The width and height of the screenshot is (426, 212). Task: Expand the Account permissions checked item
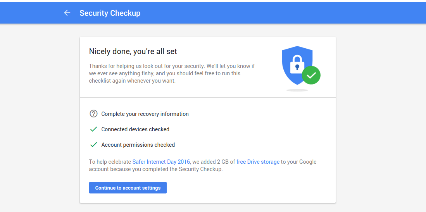(x=138, y=145)
